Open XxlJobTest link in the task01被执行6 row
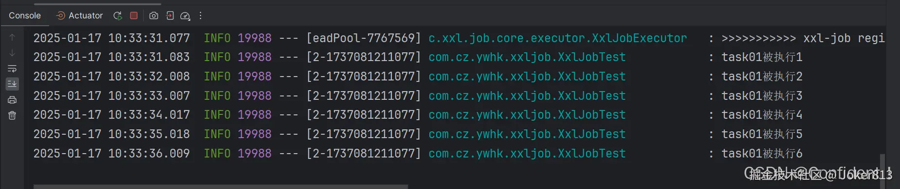 527,154
